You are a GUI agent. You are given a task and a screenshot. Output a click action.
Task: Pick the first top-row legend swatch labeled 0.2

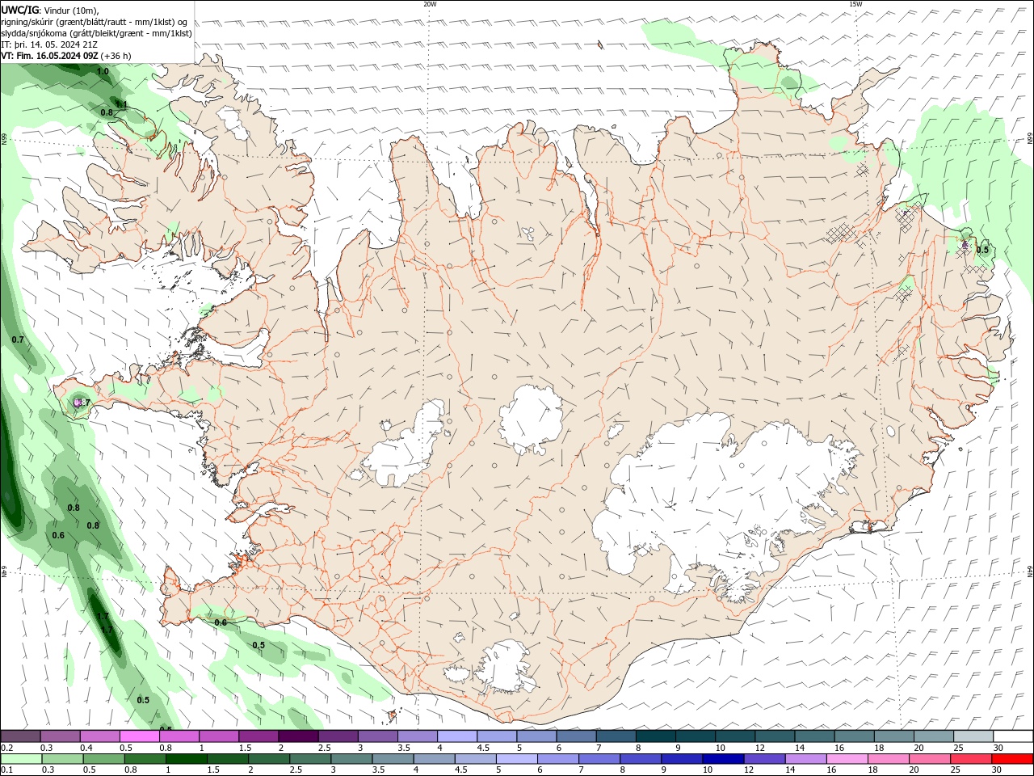(20, 736)
